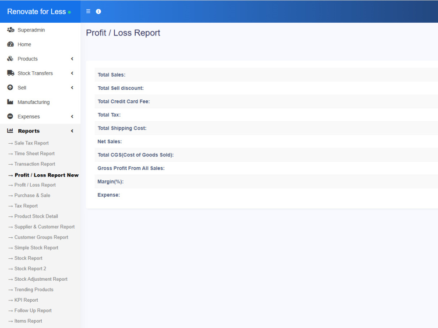This screenshot has width=438, height=328.
Task: Click the Expenses minus circle icon
Action: coord(10,116)
